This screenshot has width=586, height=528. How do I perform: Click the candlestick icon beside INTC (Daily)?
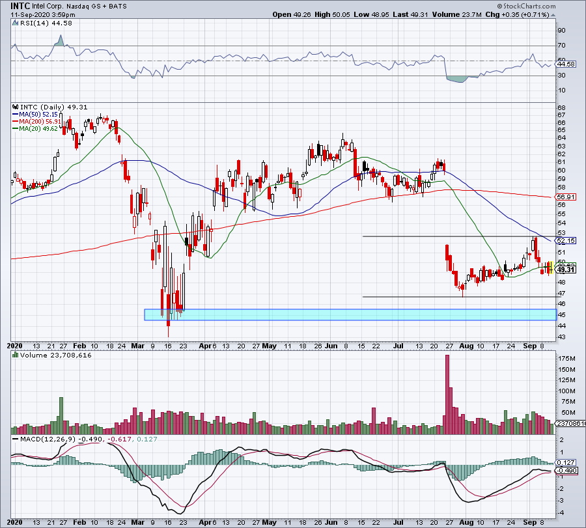pyautogui.click(x=15, y=107)
